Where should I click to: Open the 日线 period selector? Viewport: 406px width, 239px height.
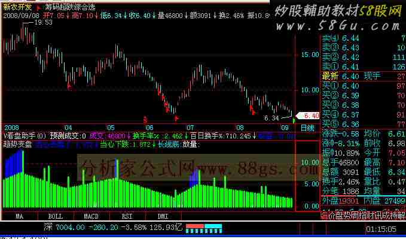(x=307, y=128)
